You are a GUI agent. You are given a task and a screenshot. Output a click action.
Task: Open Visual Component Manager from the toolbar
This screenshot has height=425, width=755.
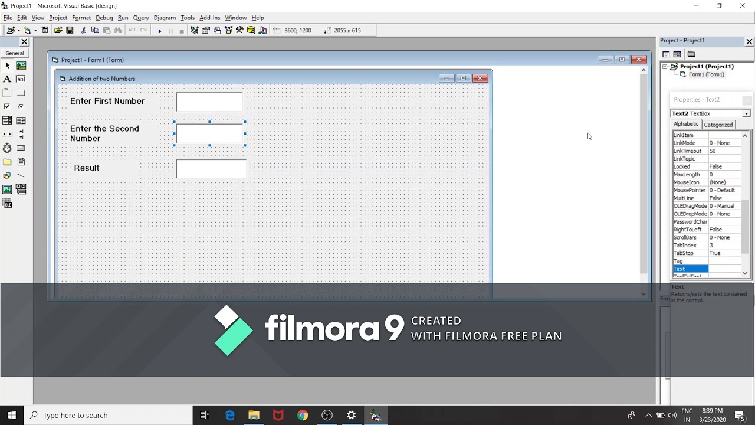point(262,30)
